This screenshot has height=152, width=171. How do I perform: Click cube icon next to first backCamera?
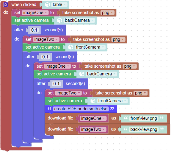coord(59,21)
